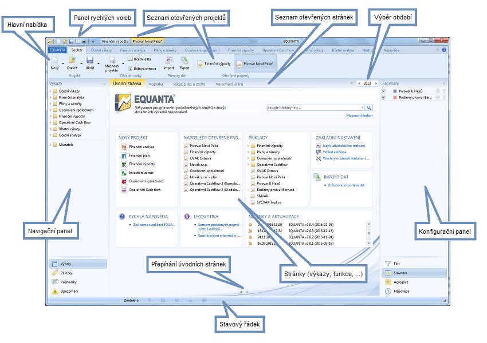Expand the Plány a záměry tree node

[x=50, y=103]
